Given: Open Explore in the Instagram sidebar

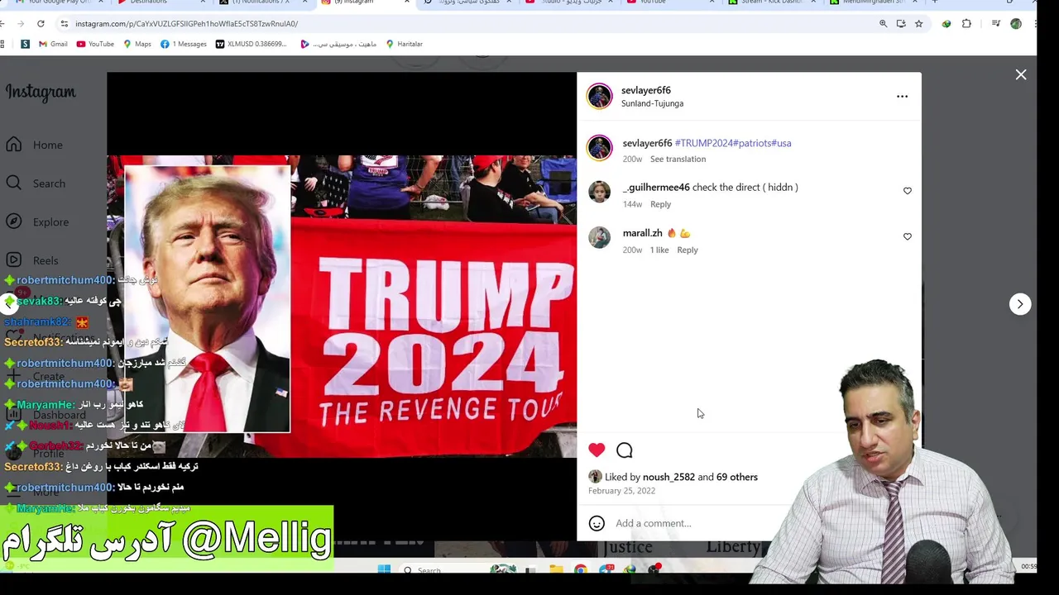Looking at the screenshot, I should (37, 221).
